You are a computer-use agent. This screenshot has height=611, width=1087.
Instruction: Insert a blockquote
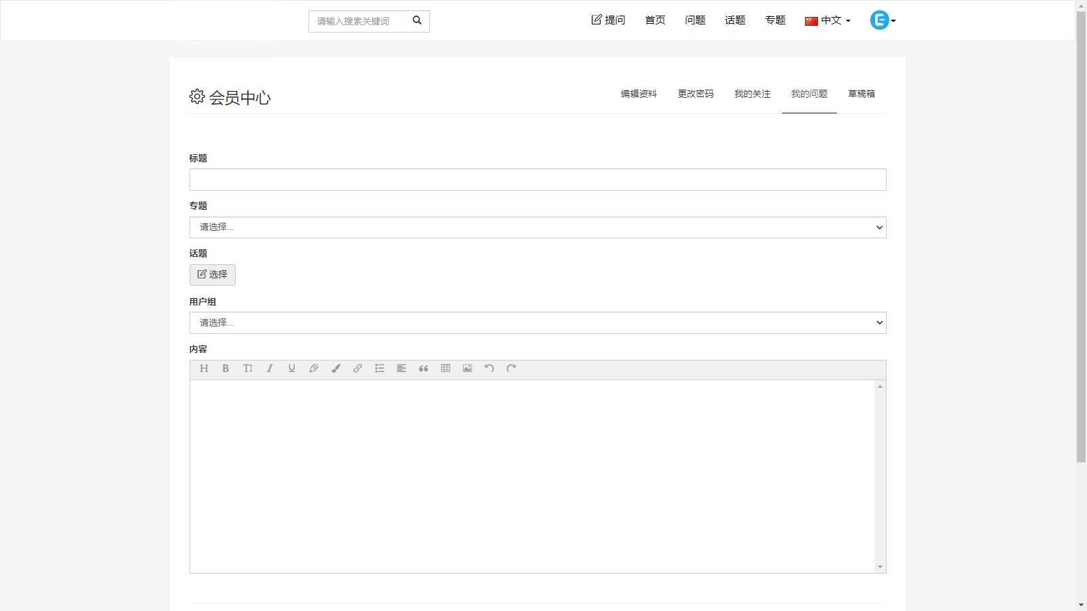coord(423,369)
